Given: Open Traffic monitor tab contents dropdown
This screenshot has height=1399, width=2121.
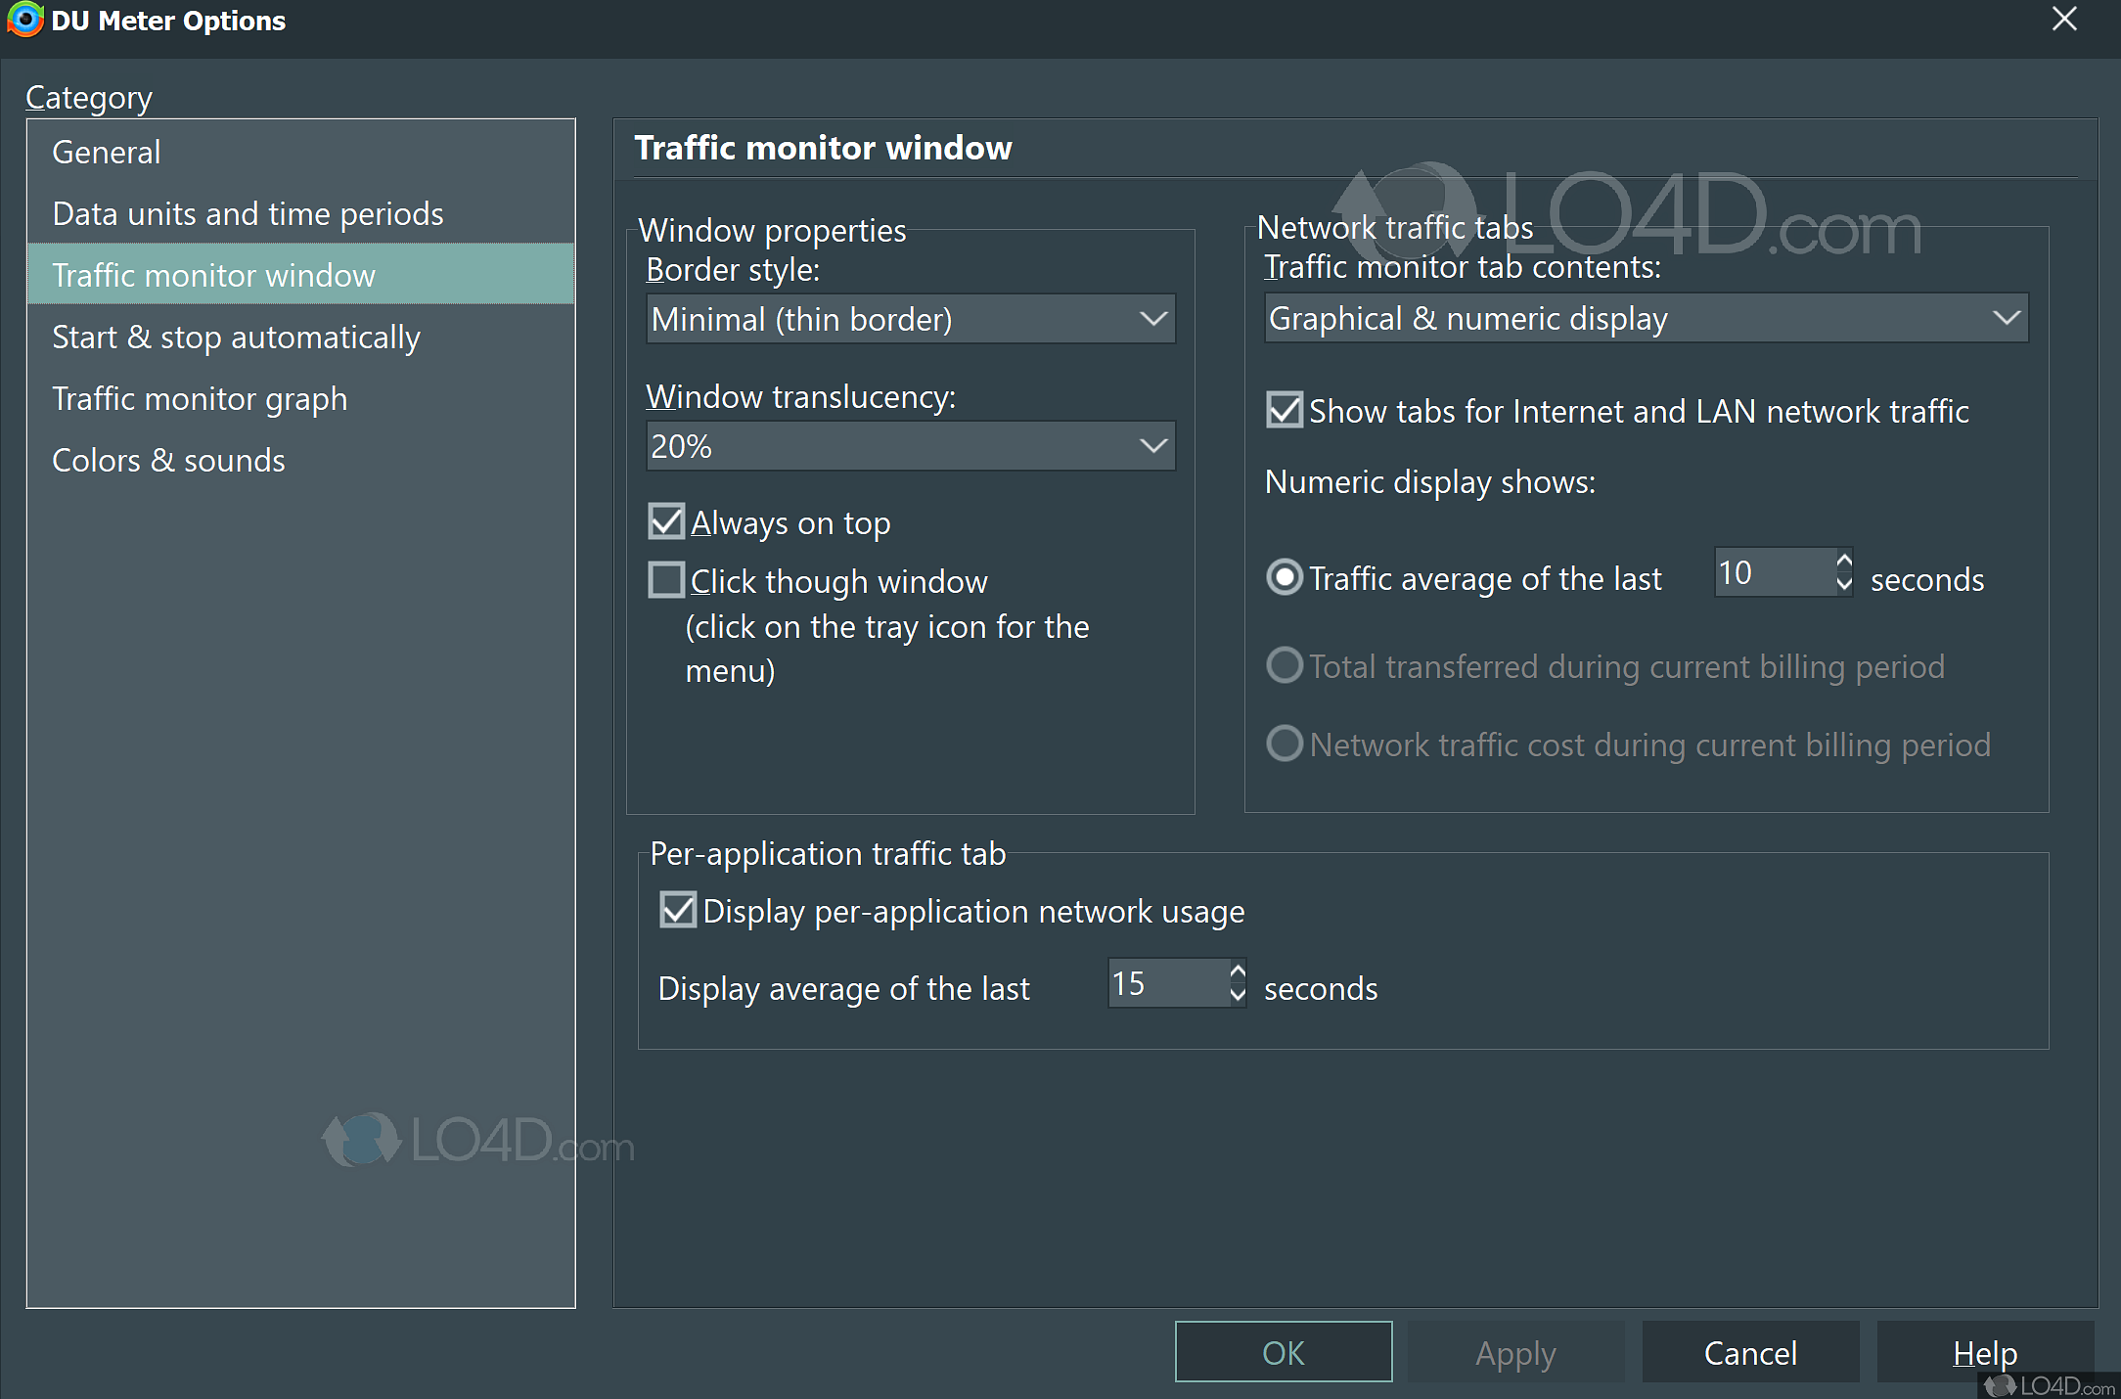Looking at the screenshot, I should (x=1646, y=319).
